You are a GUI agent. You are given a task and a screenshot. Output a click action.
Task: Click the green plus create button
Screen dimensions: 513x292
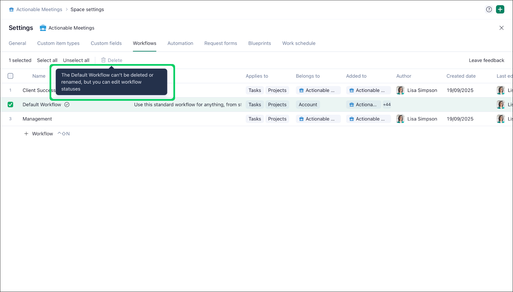point(500,9)
